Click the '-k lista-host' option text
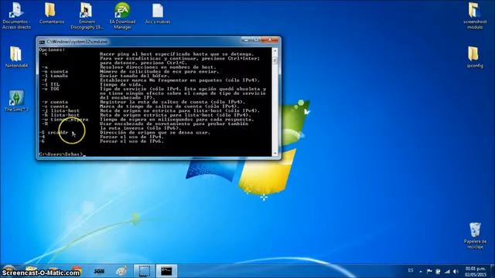Screen dimensions: 495x278 click(x=60, y=115)
